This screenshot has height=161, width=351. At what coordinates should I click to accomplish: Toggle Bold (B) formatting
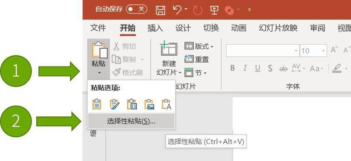233,68
